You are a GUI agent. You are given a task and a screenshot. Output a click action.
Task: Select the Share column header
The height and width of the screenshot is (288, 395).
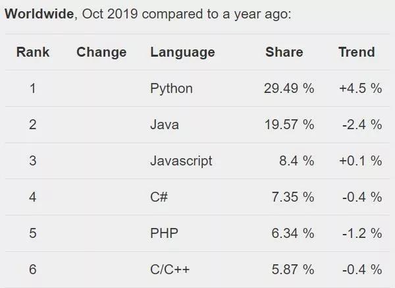284,52
